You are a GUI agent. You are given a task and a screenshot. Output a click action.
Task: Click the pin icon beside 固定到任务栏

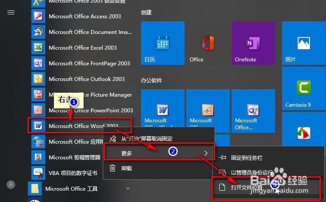coord(222,158)
